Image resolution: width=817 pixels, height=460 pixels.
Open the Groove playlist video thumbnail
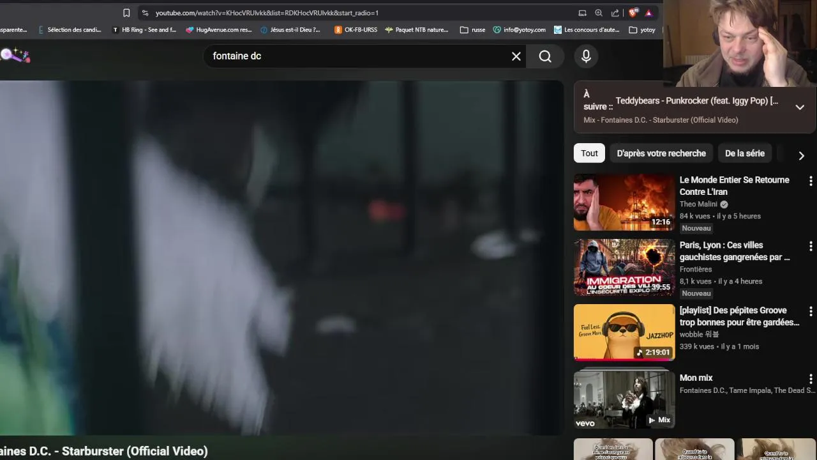point(624,333)
